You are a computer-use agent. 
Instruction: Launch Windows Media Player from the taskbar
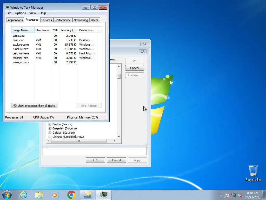click(x=55, y=195)
